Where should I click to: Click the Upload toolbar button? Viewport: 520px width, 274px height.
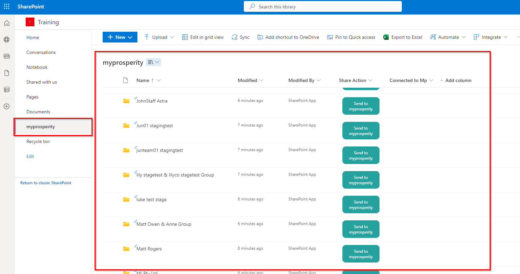pyautogui.click(x=159, y=37)
